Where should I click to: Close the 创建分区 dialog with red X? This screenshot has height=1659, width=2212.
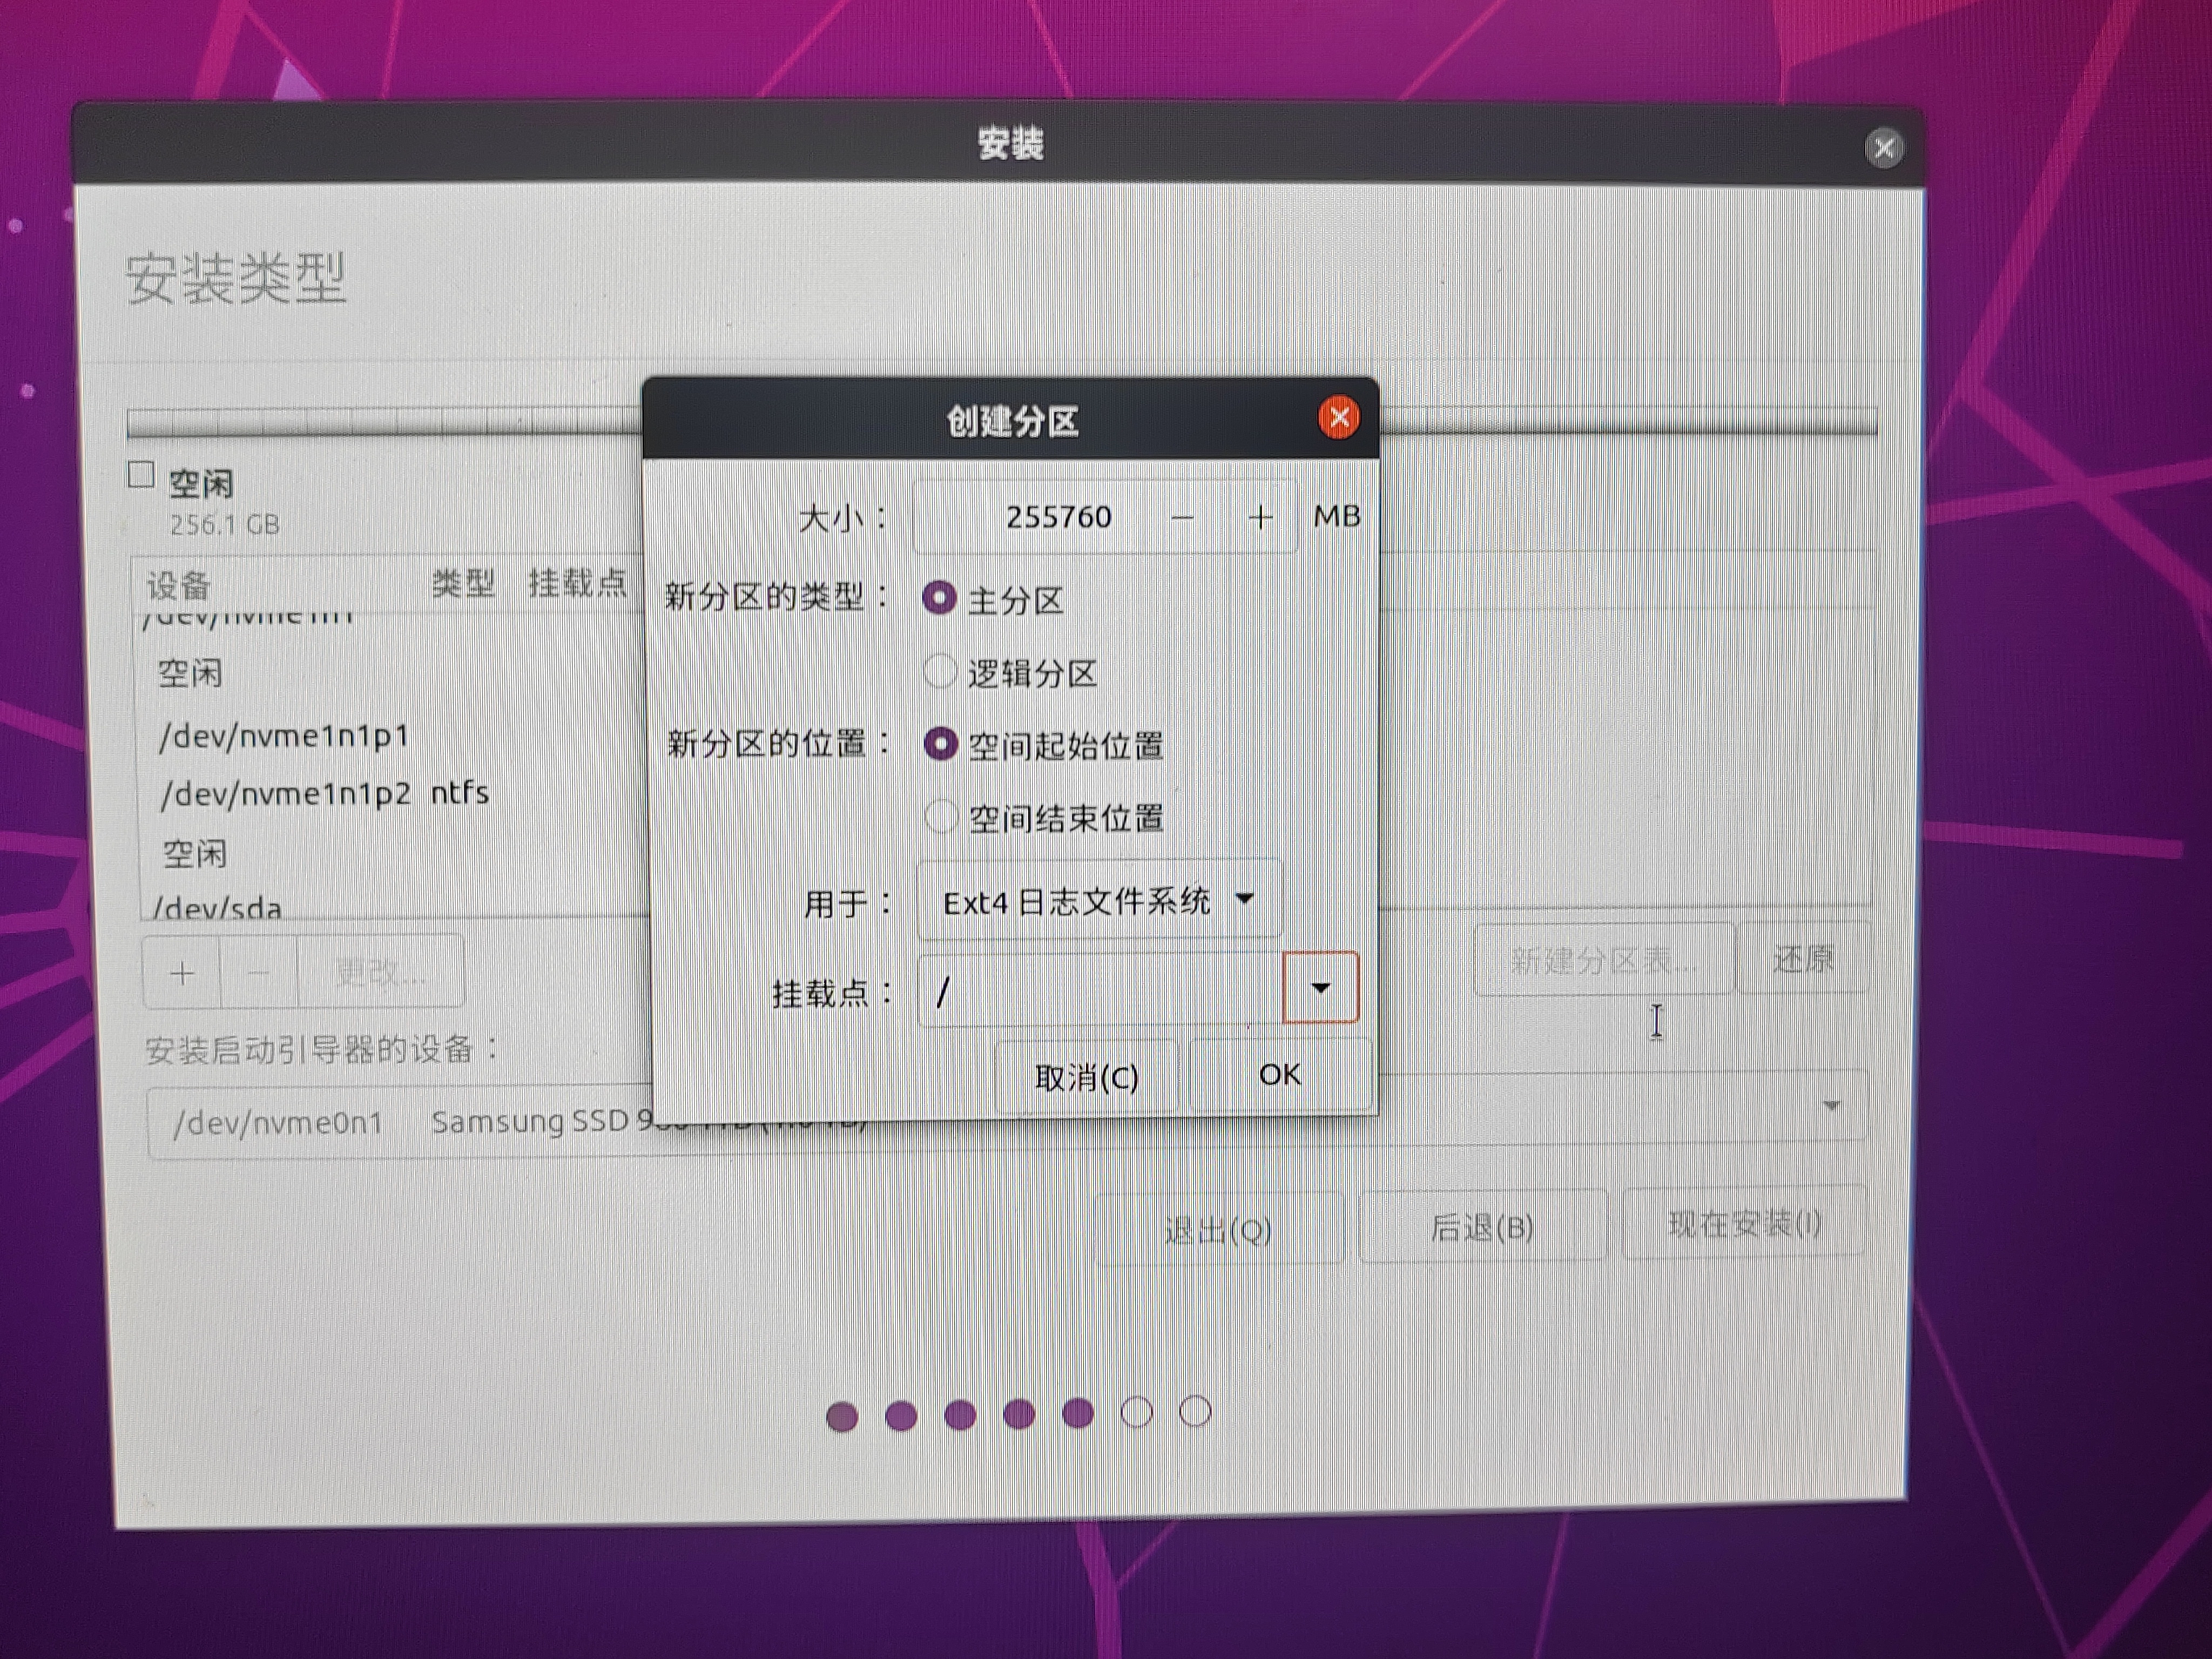click(x=1339, y=417)
